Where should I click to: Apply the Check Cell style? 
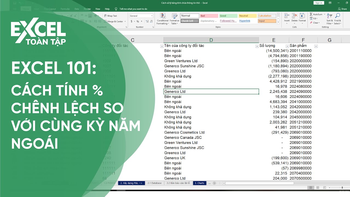(x=189, y=21)
